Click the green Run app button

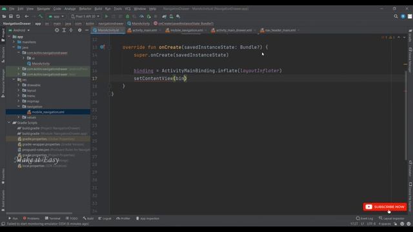(x=106, y=16)
